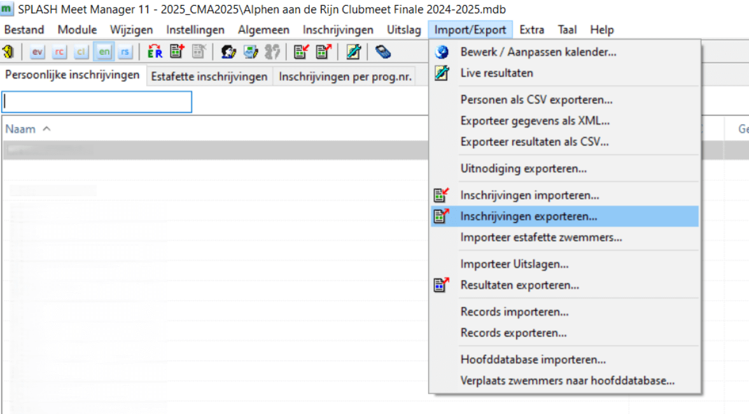Open the Bestand menu
The image size is (749, 414).
pyautogui.click(x=24, y=29)
